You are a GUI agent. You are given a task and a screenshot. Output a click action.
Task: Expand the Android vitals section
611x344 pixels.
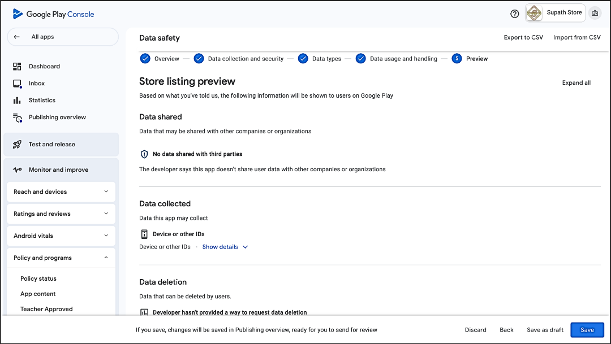(x=106, y=236)
